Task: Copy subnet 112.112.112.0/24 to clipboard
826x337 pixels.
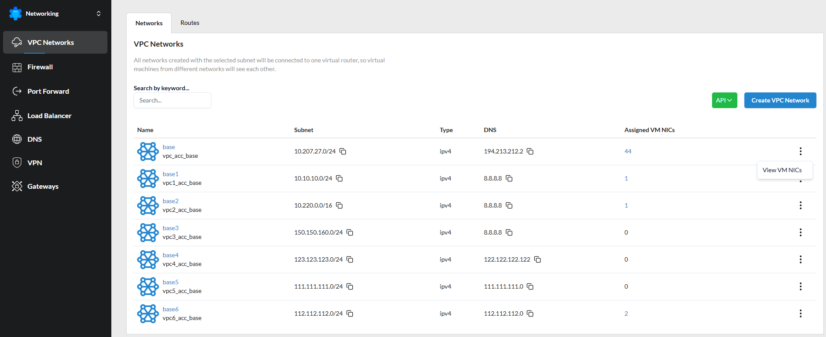Action: click(350, 313)
